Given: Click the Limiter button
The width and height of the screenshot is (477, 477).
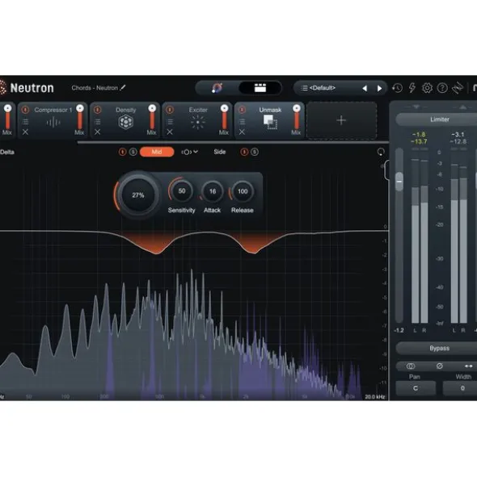Looking at the screenshot, I should 437,119.
